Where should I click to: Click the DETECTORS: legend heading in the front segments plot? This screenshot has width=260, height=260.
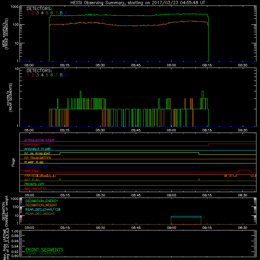[39, 8]
